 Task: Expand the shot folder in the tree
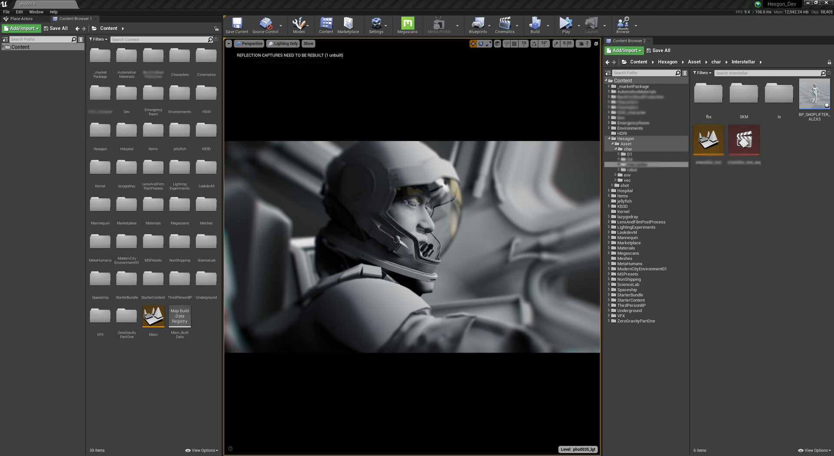pyautogui.click(x=612, y=185)
